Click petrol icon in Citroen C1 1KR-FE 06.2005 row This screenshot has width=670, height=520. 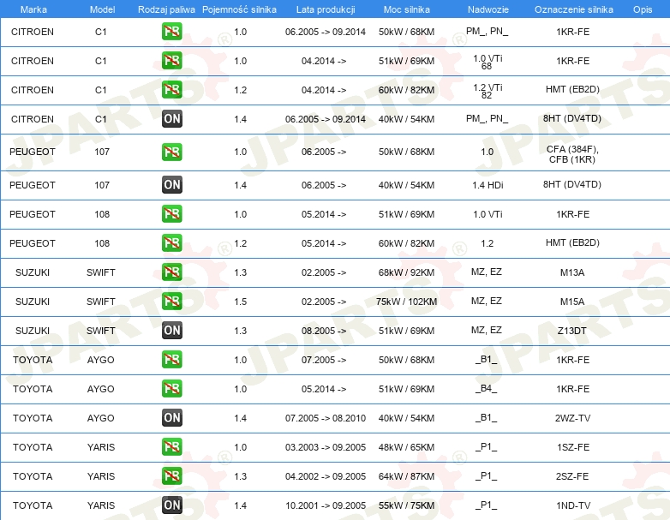coord(171,32)
